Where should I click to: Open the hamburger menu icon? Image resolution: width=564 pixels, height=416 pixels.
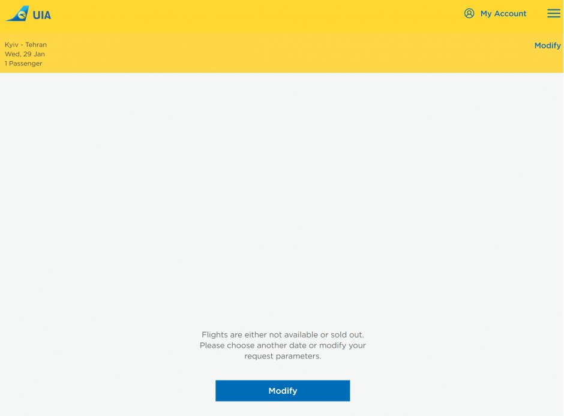coord(554,14)
